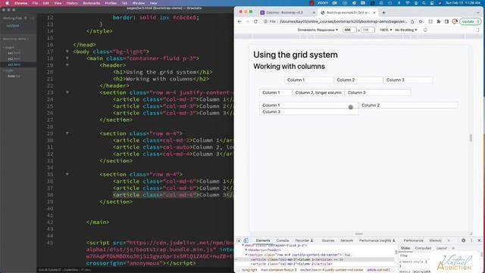Open the Elements tab in DevTools
This screenshot has height=273, width=485.
(263, 240)
